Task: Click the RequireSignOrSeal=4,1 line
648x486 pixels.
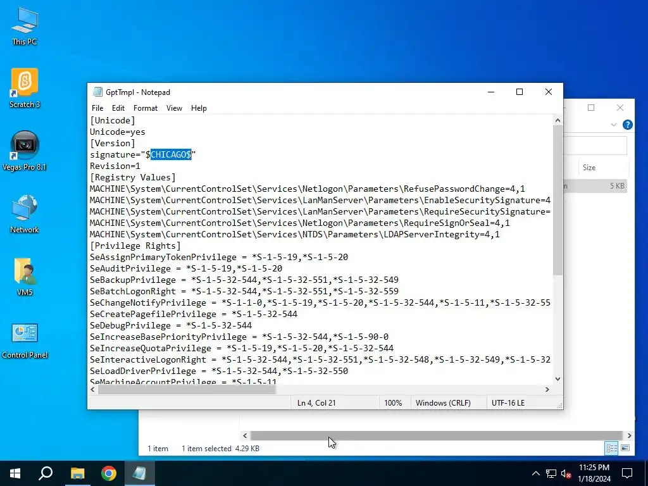Action: click(x=299, y=223)
